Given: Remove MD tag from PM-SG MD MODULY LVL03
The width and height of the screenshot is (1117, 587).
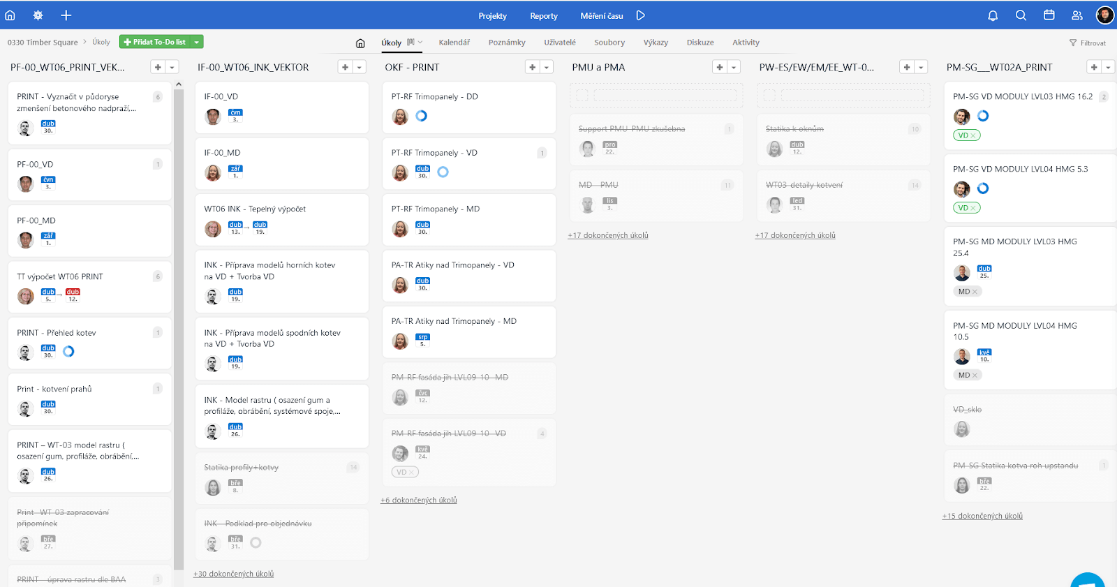Looking at the screenshot, I should [975, 292].
